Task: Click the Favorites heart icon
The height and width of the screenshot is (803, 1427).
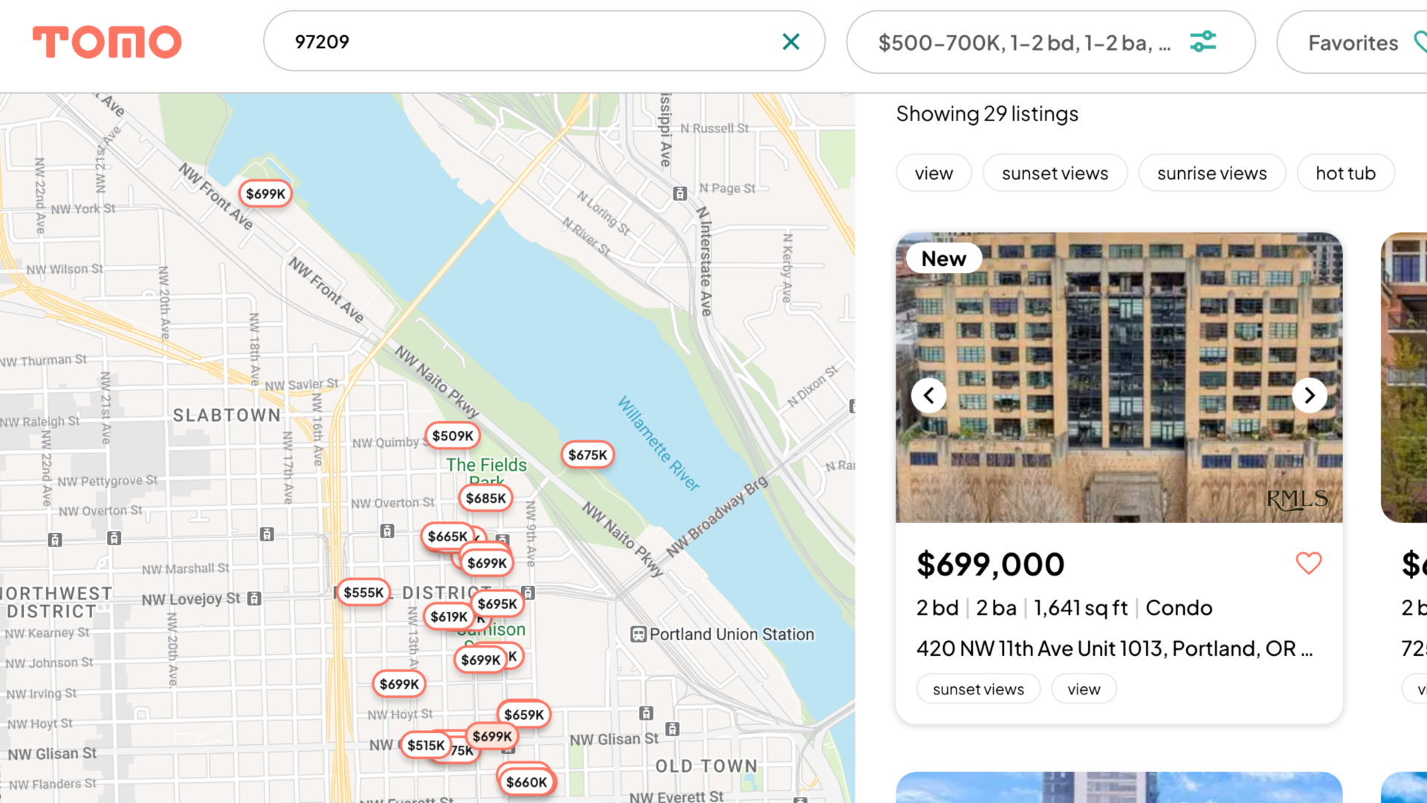Action: pyautogui.click(x=1418, y=42)
